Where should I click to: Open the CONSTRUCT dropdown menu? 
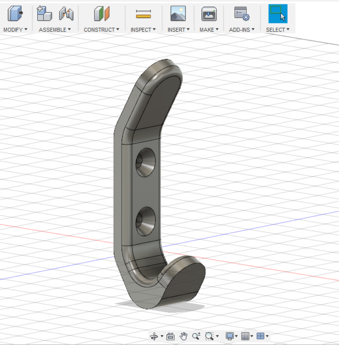click(x=101, y=30)
